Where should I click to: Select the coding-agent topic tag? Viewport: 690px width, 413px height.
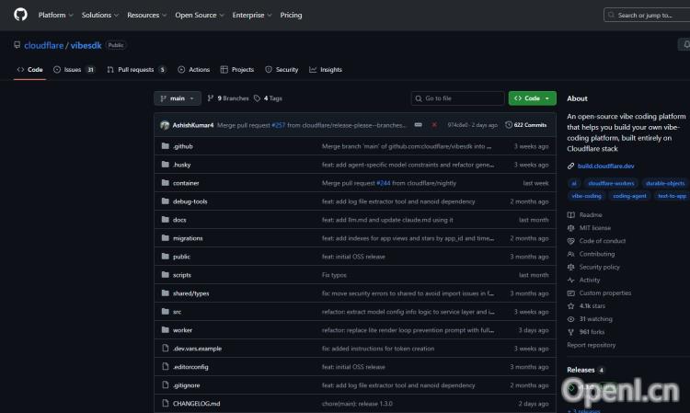point(629,196)
